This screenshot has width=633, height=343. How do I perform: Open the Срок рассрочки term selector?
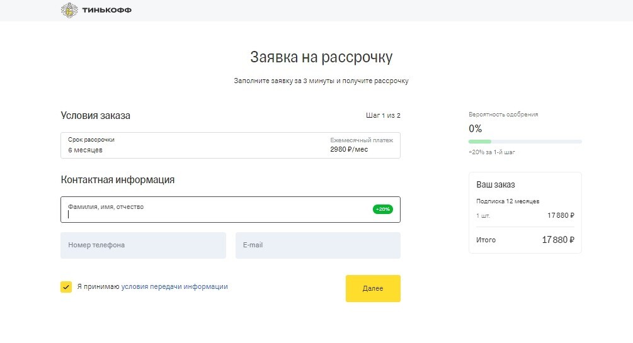click(x=231, y=145)
